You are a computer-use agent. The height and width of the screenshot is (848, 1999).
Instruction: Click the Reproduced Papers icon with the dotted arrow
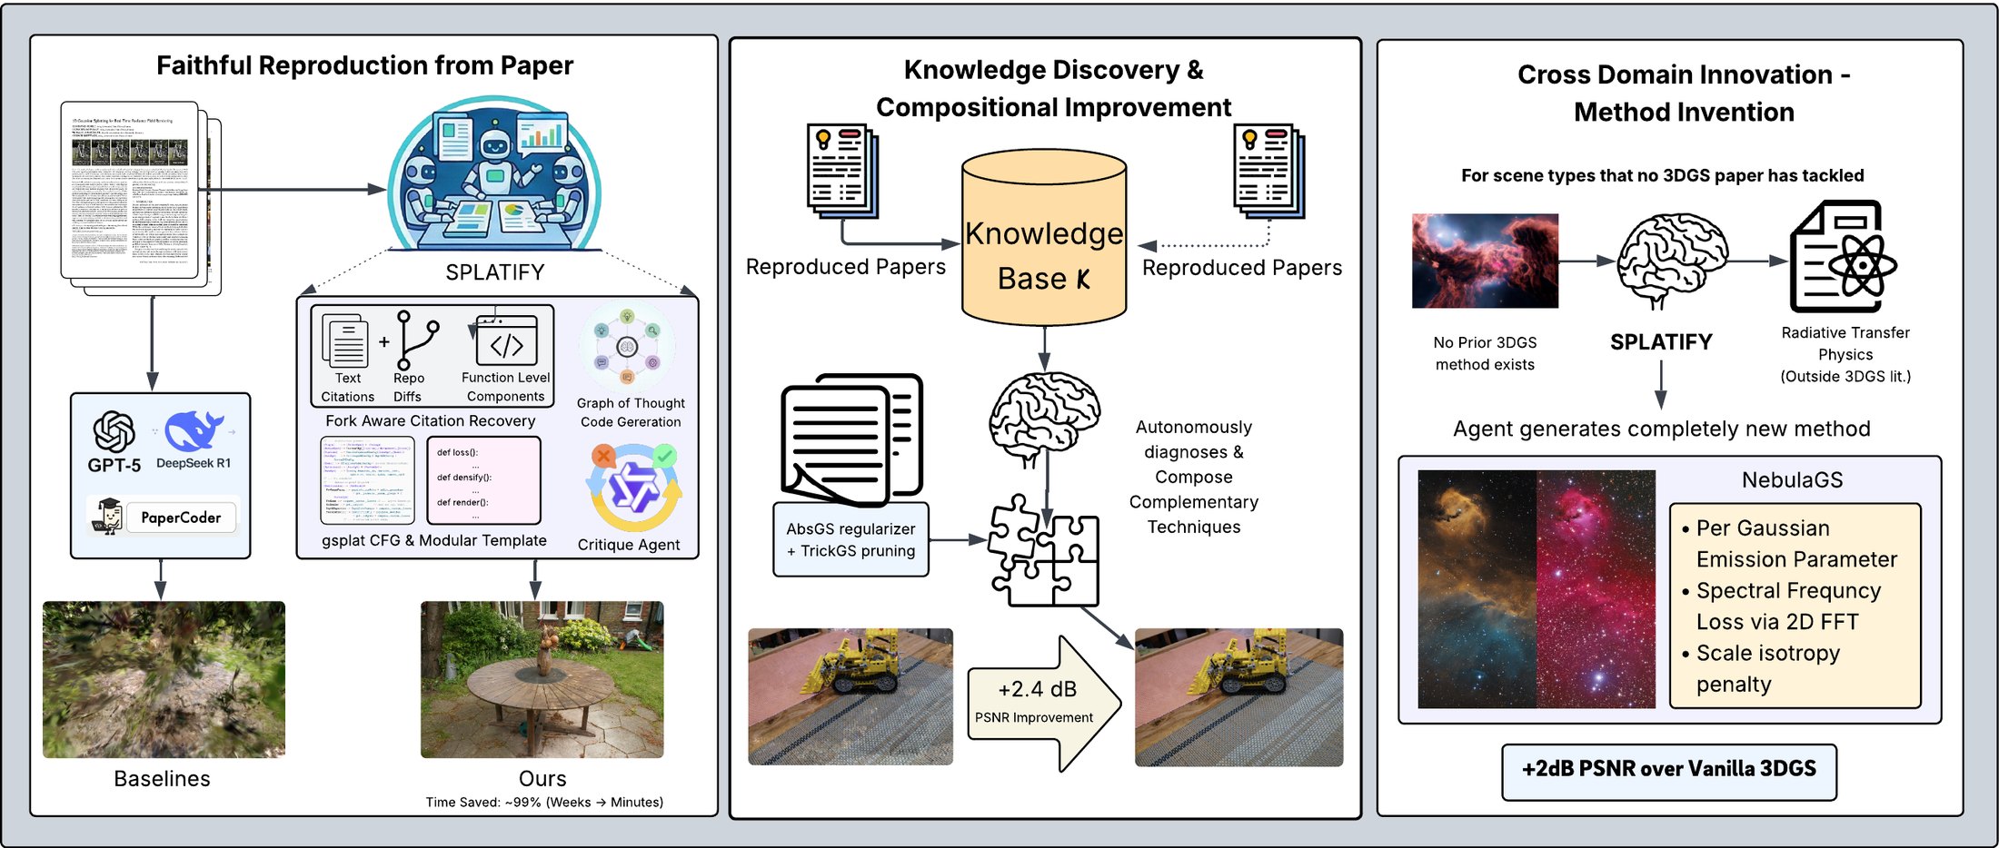(x=1269, y=172)
